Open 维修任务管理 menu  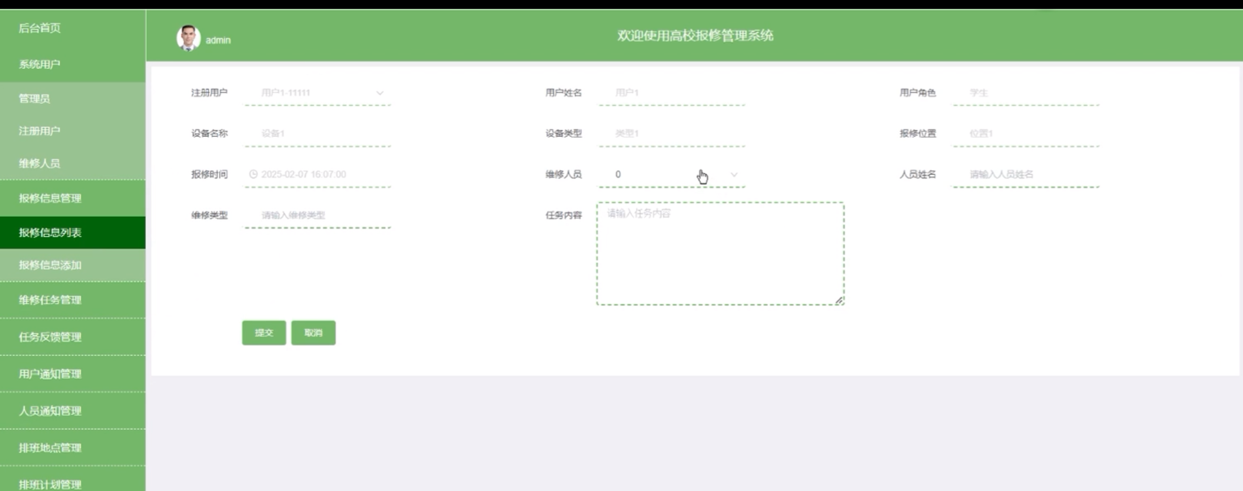[50, 300]
